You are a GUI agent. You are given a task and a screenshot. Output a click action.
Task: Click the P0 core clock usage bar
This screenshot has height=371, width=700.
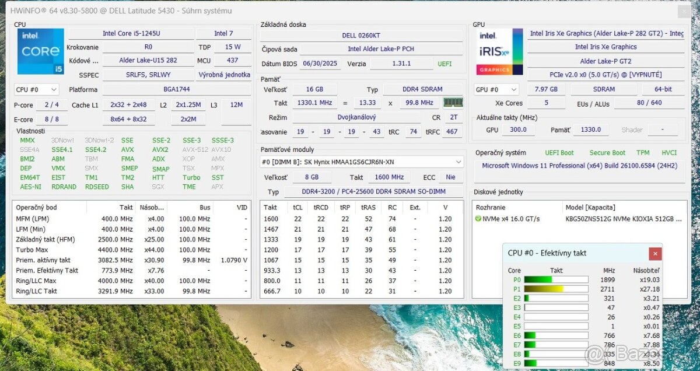[556, 279]
